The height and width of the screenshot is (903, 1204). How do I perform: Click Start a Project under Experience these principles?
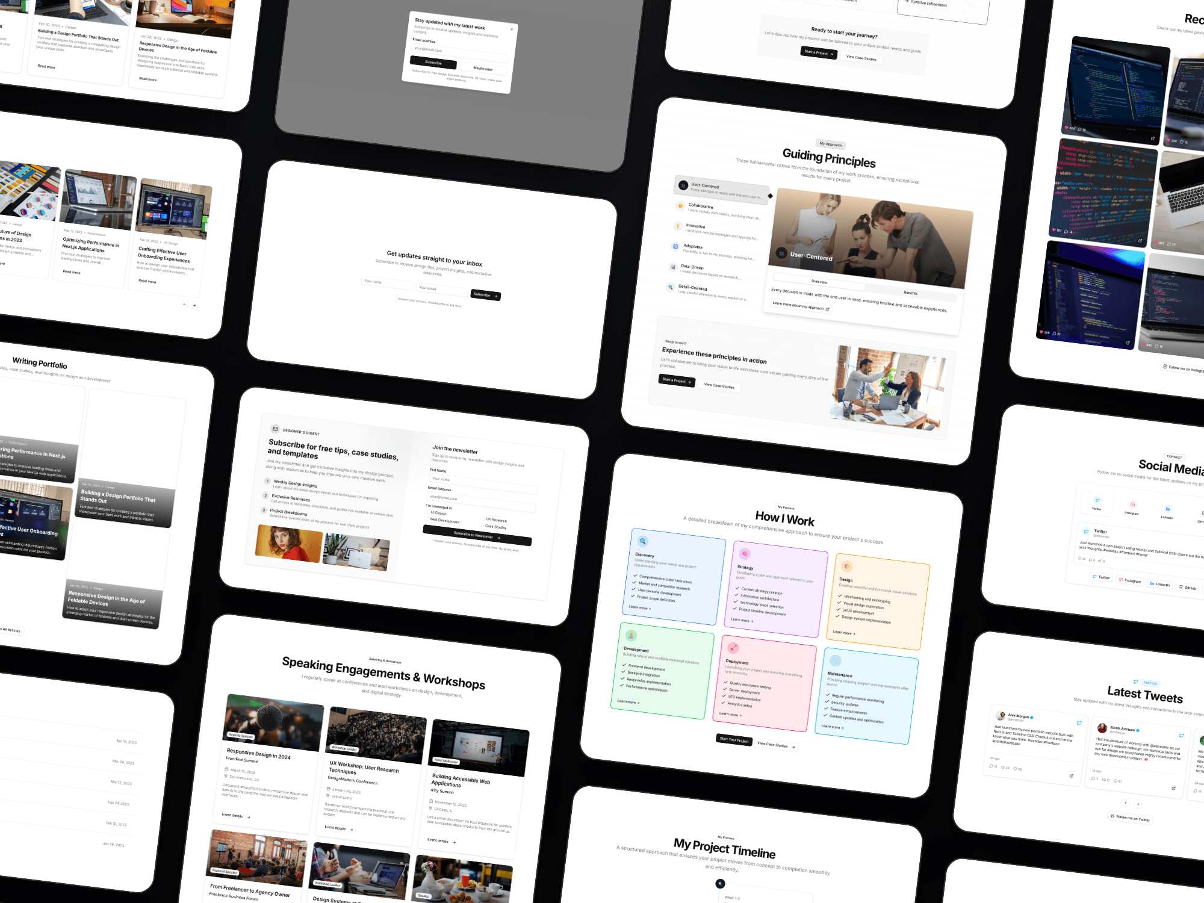point(677,380)
